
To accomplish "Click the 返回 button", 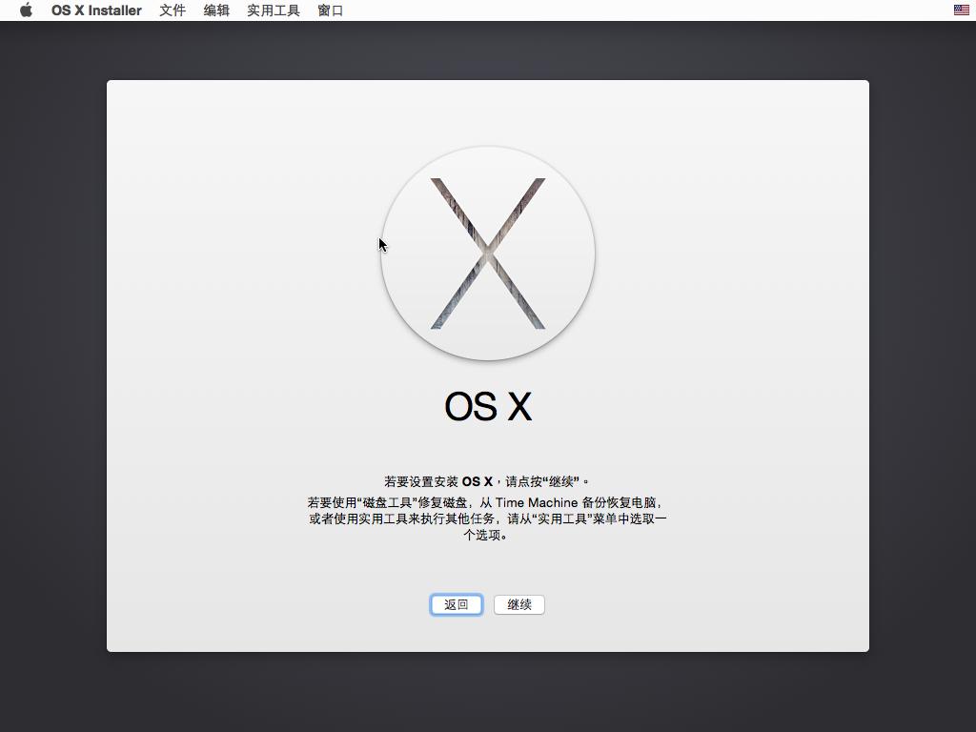I will (x=457, y=604).
